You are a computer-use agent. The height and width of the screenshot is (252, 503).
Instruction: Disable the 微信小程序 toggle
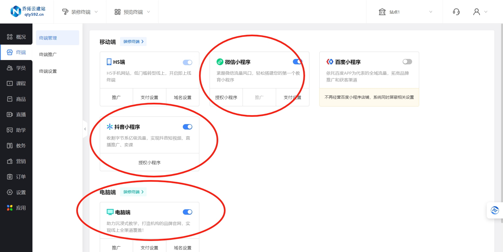click(x=297, y=62)
